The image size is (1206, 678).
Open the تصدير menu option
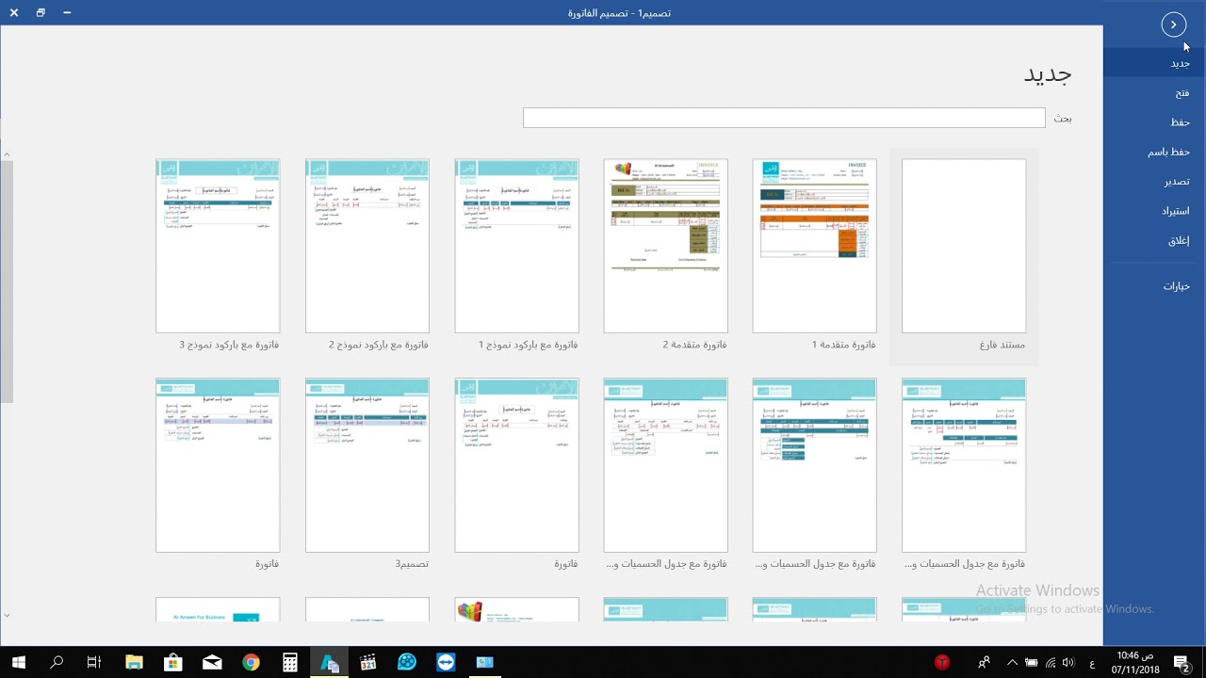coord(1154,182)
